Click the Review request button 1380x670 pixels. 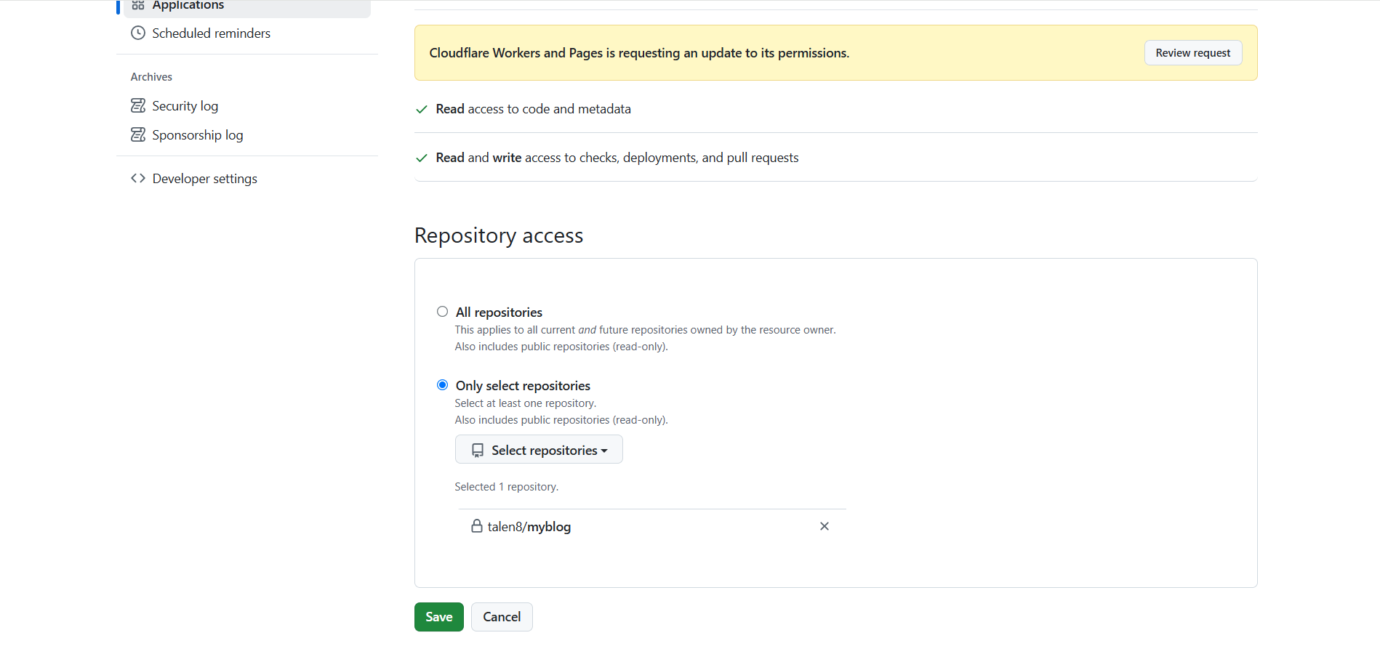(1192, 53)
